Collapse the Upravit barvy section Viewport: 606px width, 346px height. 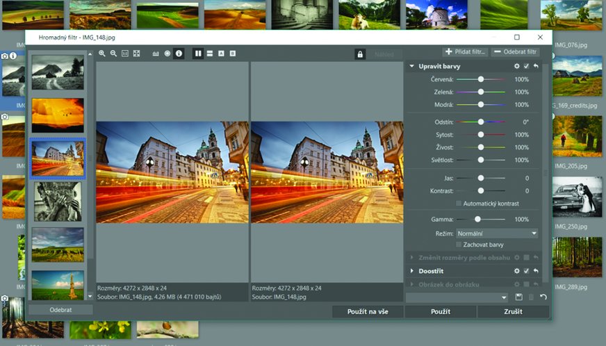pyautogui.click(x=411, y=67)
